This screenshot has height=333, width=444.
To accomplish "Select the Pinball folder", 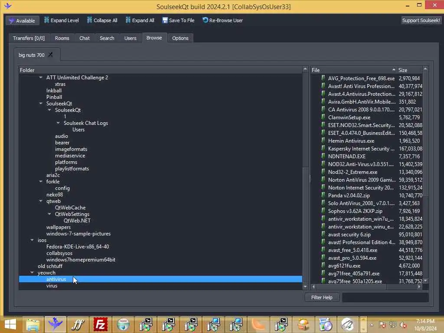I will [54, 97].
